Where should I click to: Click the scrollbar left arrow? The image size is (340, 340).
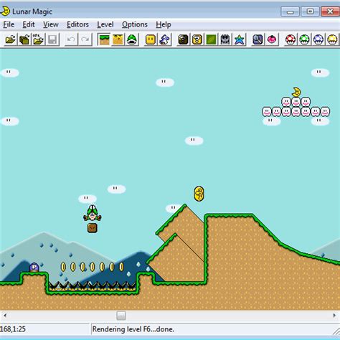[4, 316]
